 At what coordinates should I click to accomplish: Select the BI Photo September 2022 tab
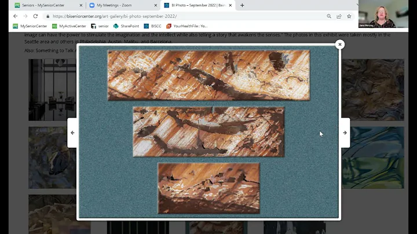pyautogui.click(x=198, y=5)
